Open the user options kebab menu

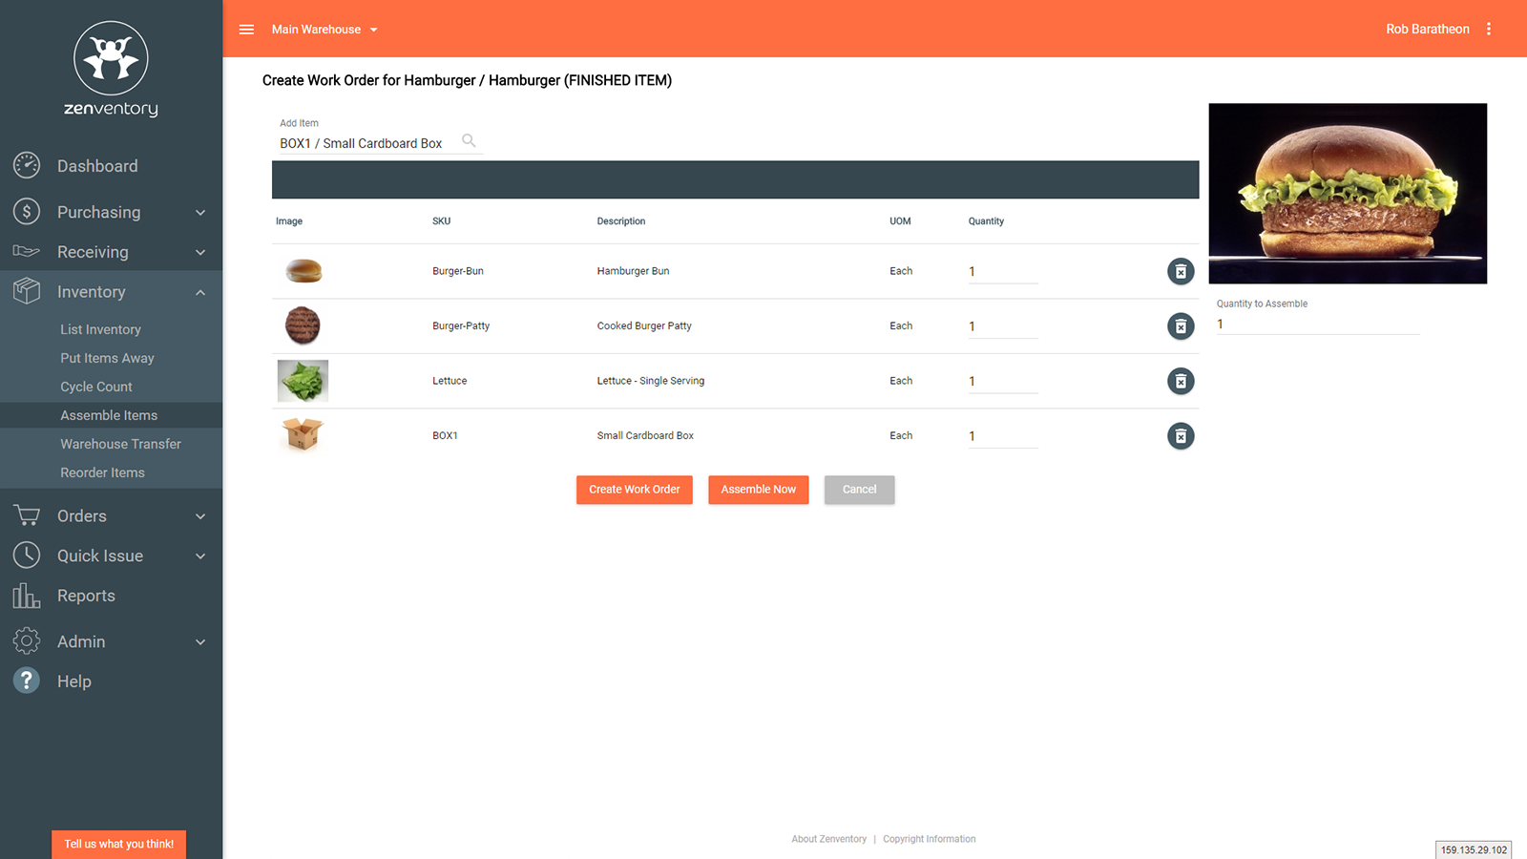coord(1489,29)
